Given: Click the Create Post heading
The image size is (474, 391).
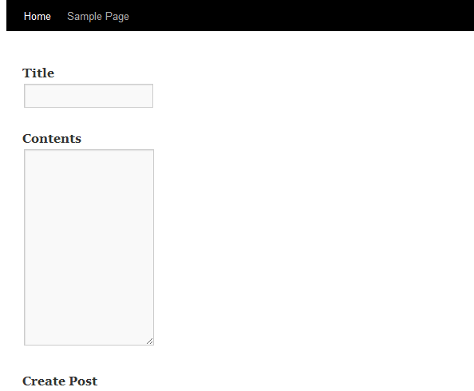Looking at the screenshot, I should pos(60,381).
